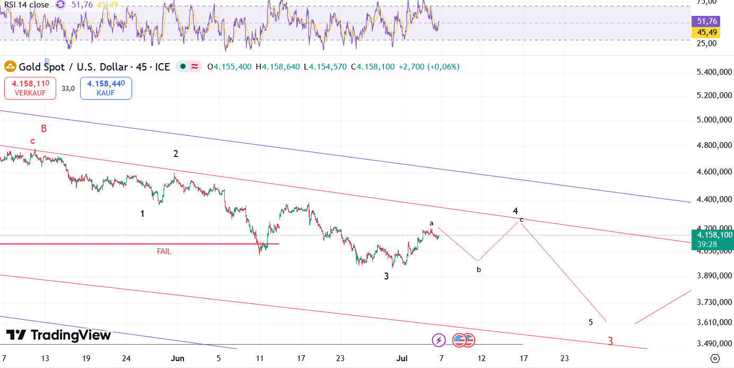The image size is (734, 368).
Task: Click the 39:28 bar countdown timer
Action: [x=709, y=244]
